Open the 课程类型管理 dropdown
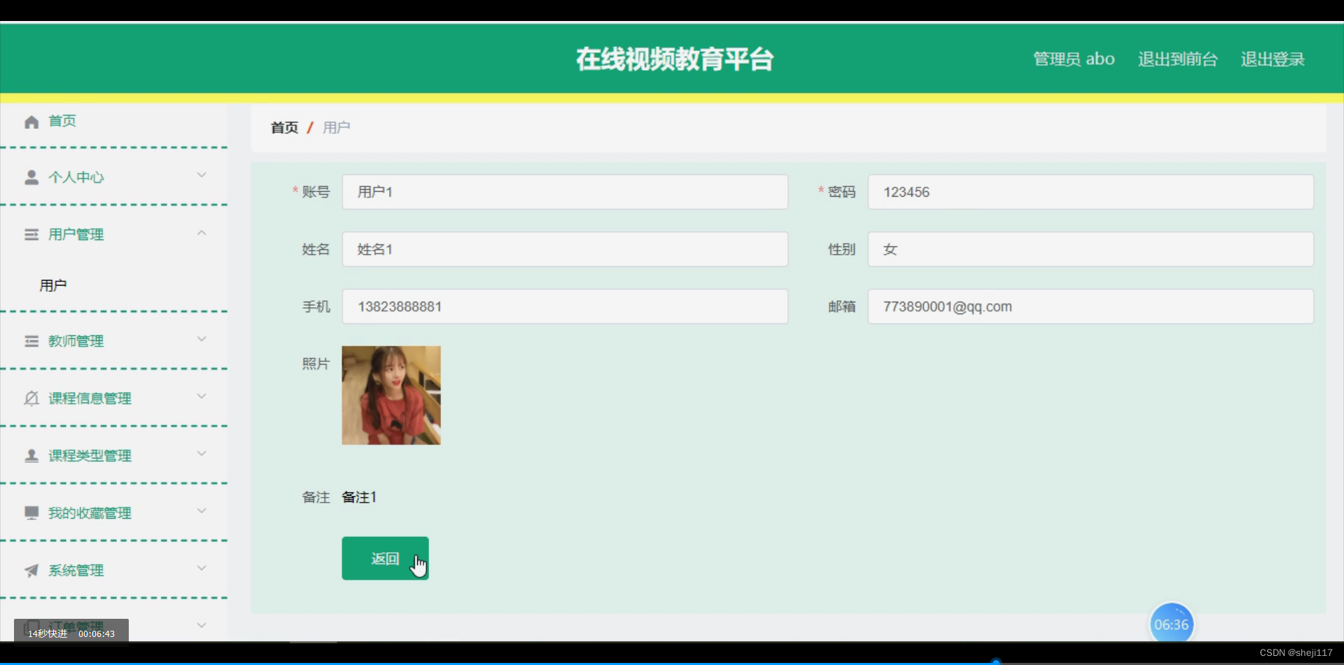The width and height of the screenshot is (1344, 665). pos(202,454)
